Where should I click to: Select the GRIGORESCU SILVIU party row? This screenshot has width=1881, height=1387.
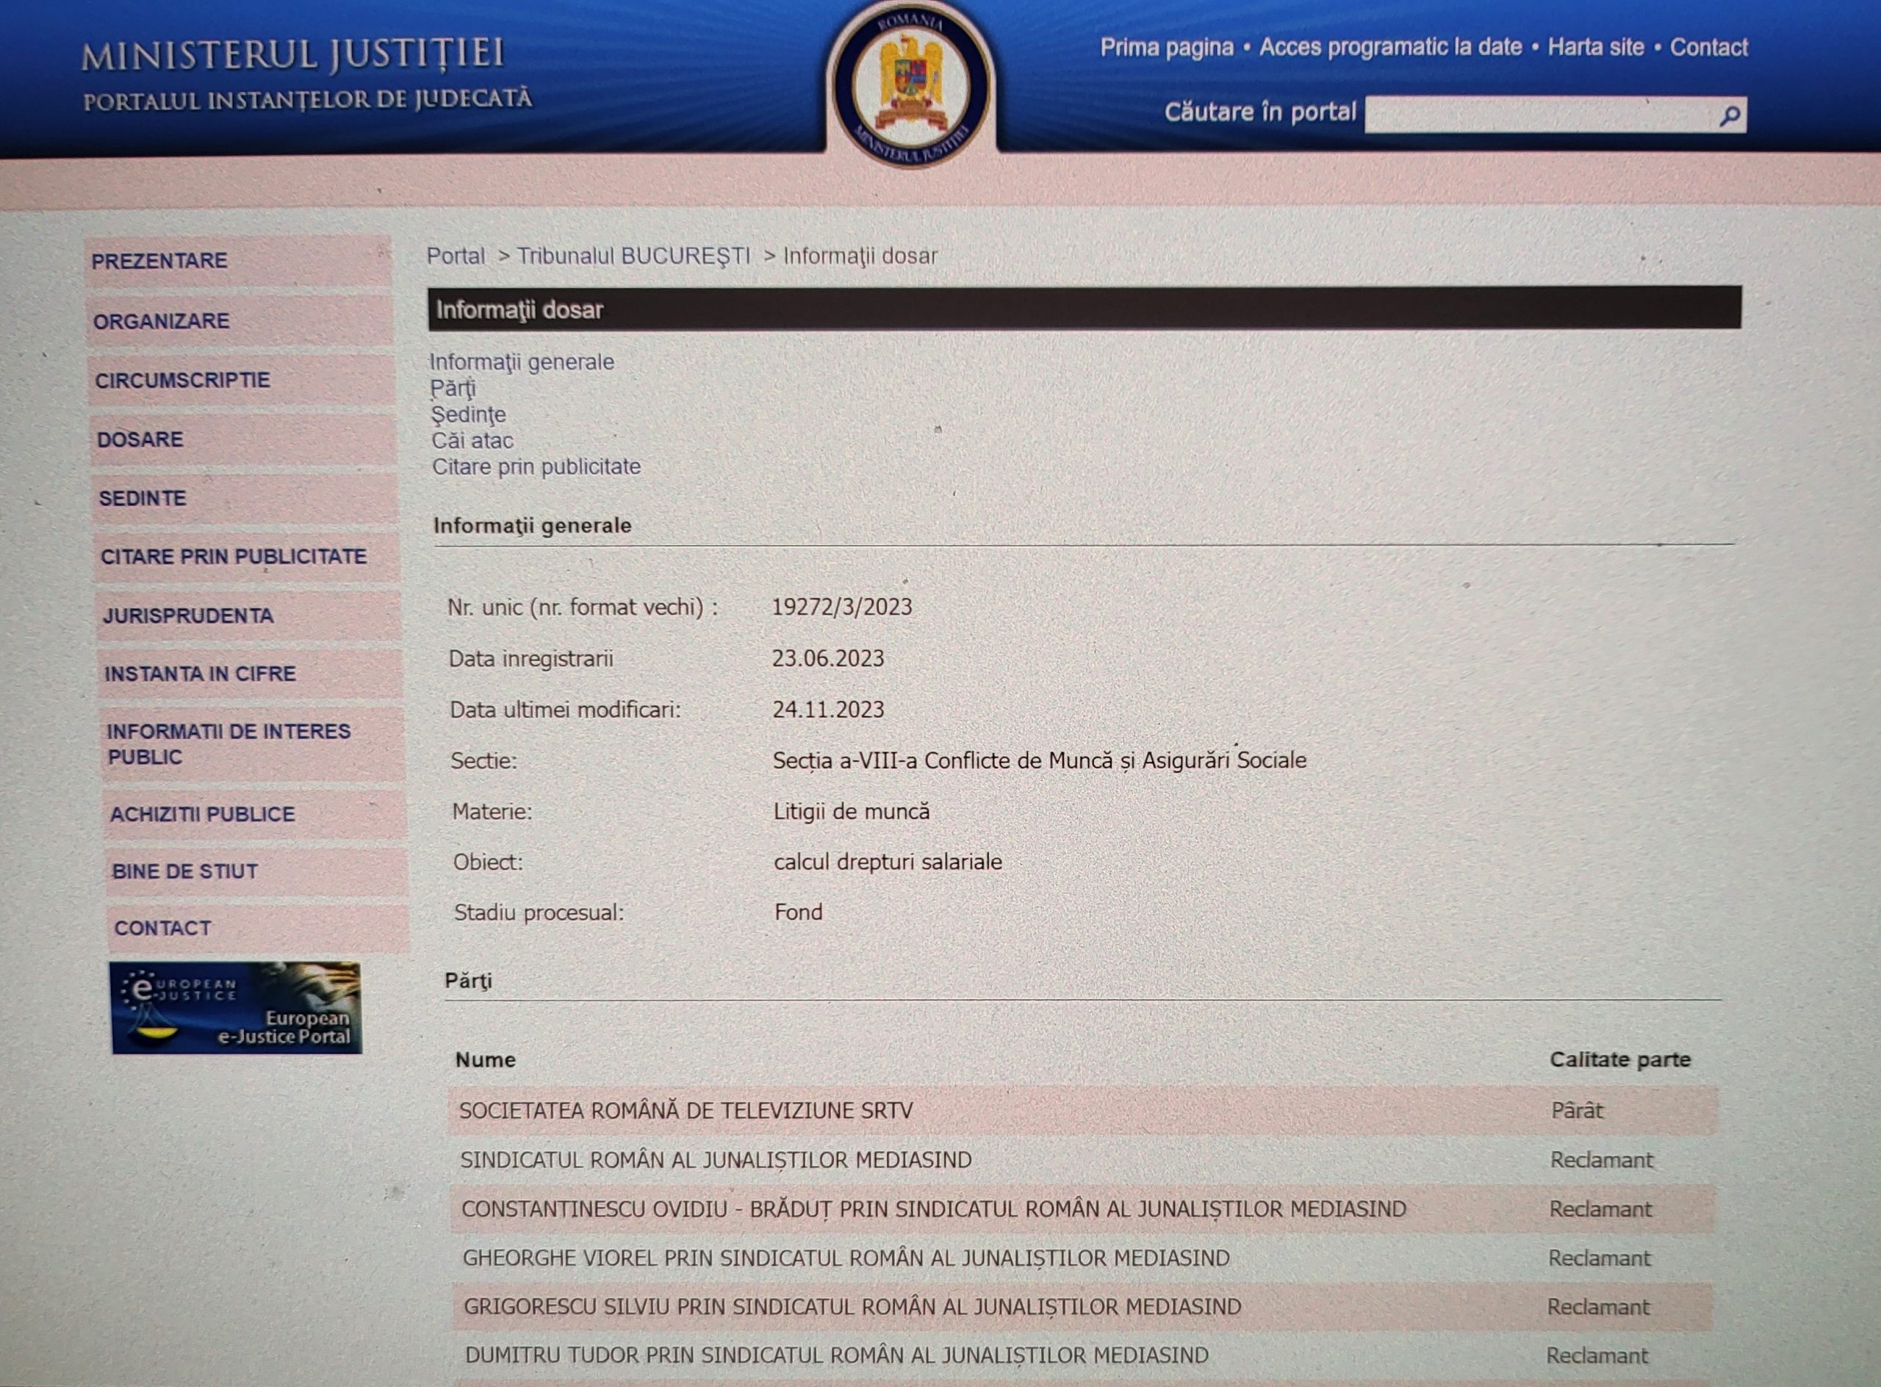1082,1306
